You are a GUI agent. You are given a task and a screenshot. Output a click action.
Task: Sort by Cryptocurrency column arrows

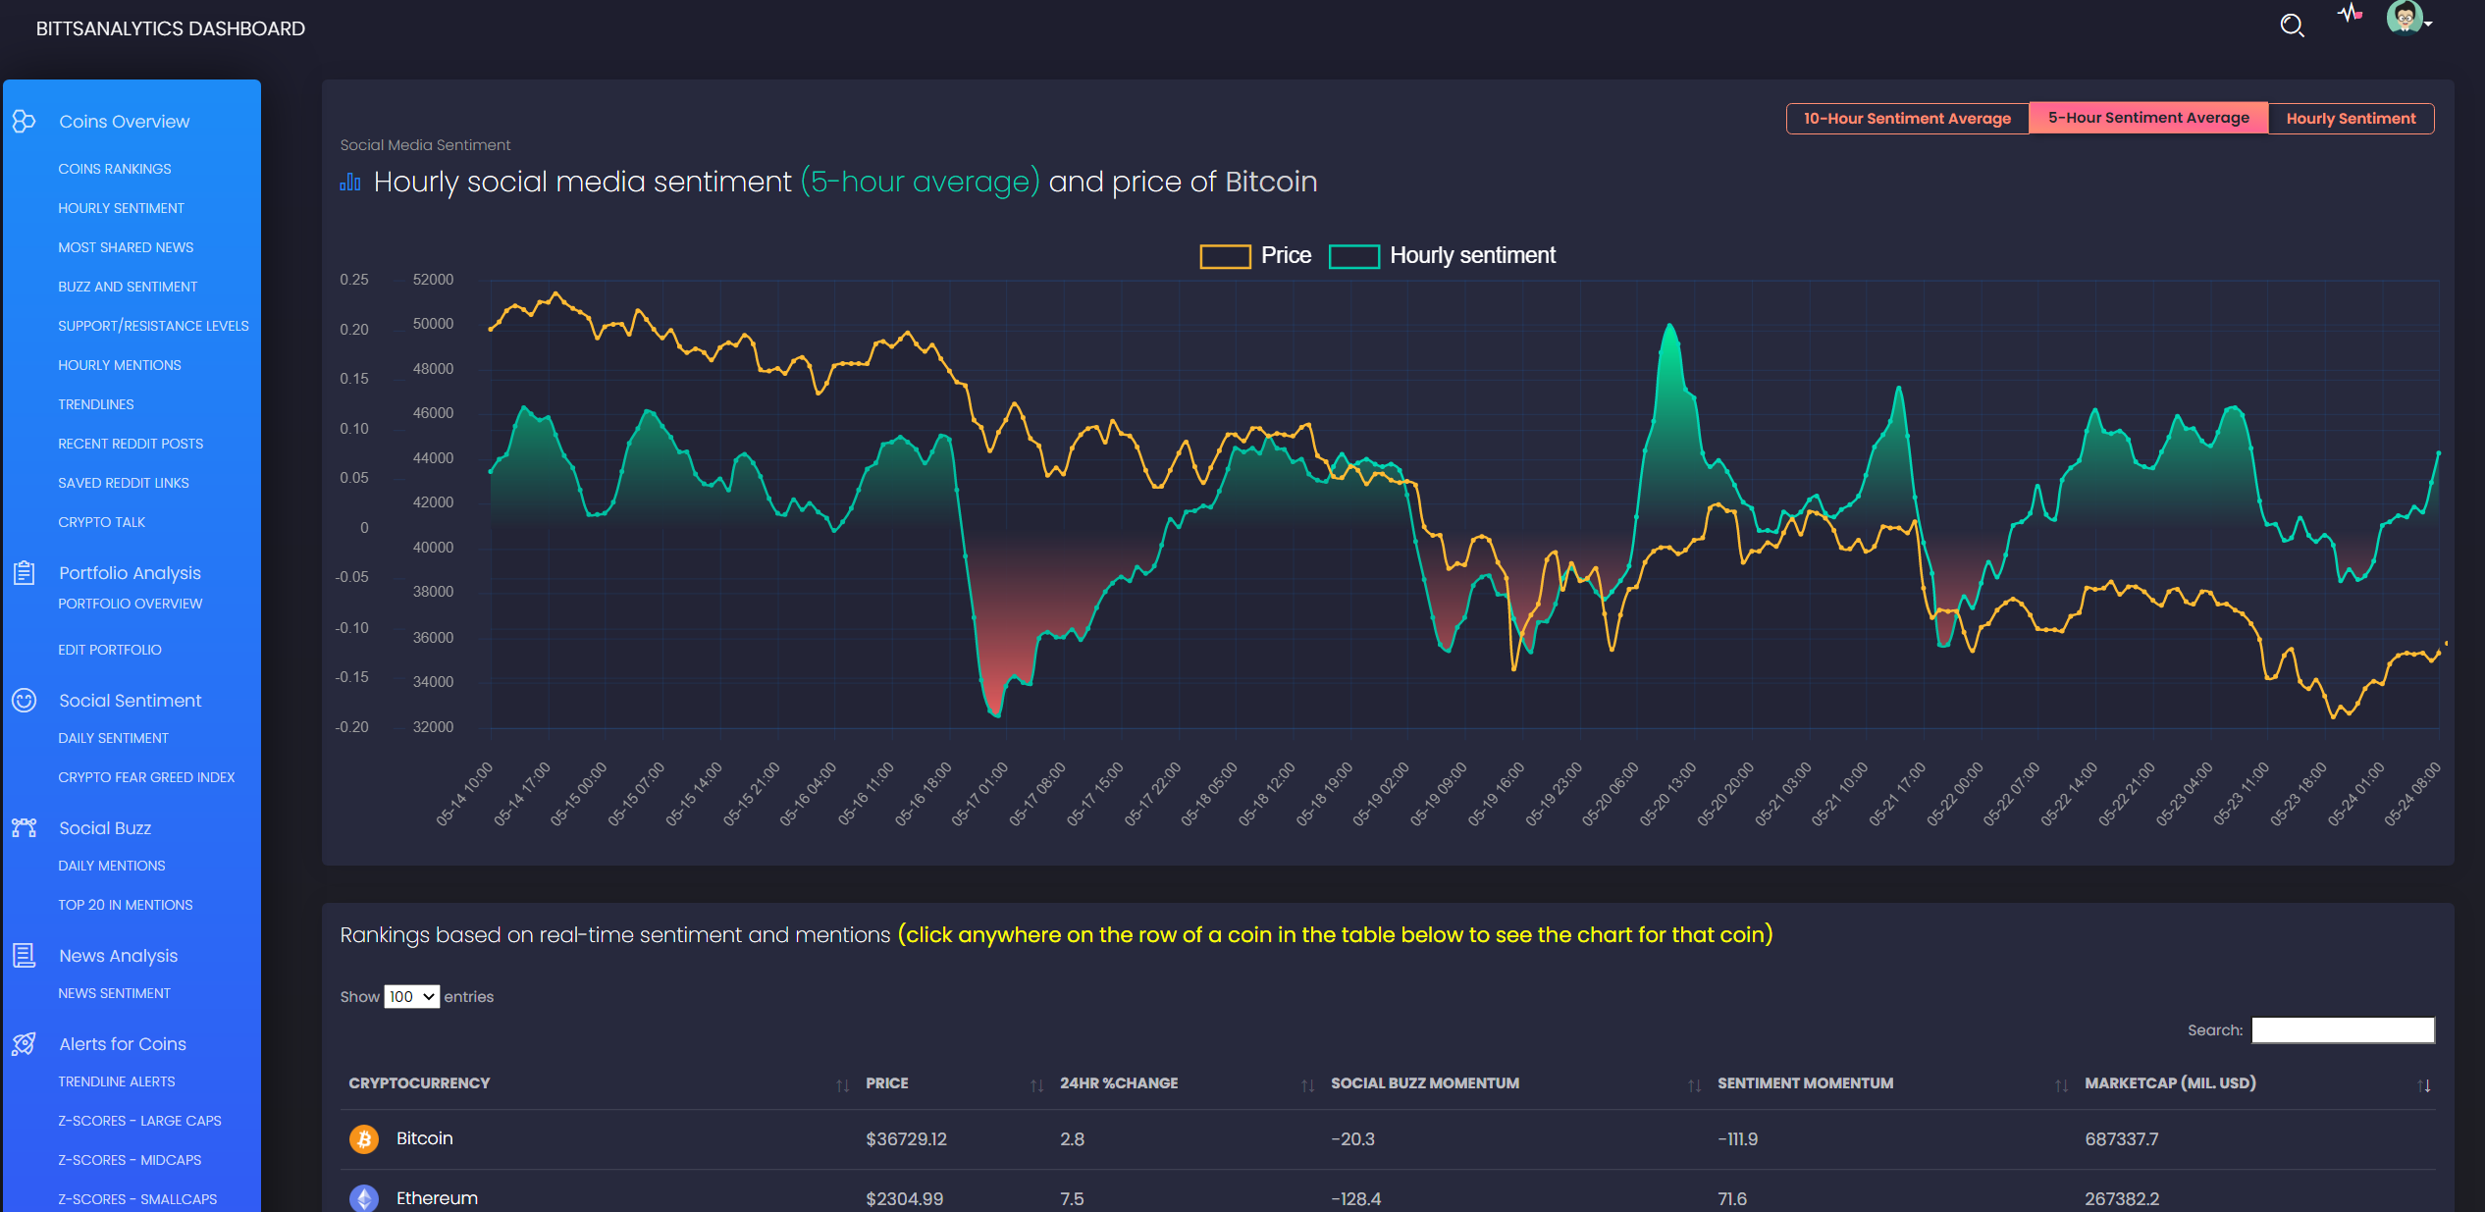(842, 1084)
